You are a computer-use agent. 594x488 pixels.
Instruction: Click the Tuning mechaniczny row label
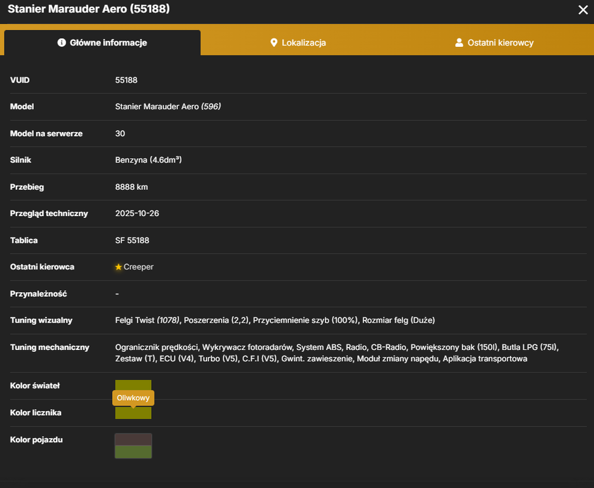tap(49, 347)
